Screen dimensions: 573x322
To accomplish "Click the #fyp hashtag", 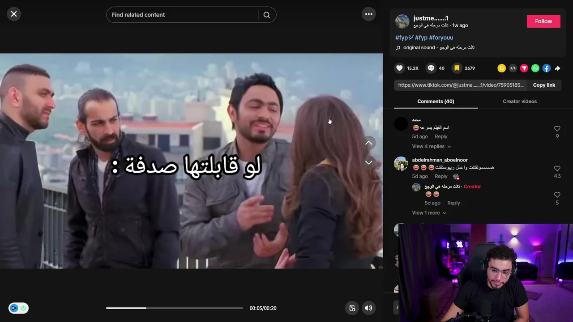I will (421, 38).
